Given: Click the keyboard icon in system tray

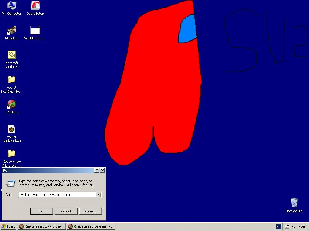Looking at the screenshot, I should tap(287, 227).
